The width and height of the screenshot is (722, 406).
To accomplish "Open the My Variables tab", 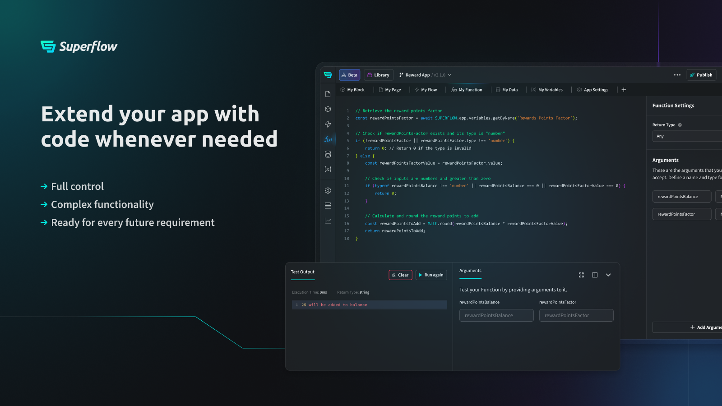I will (547, 90).
